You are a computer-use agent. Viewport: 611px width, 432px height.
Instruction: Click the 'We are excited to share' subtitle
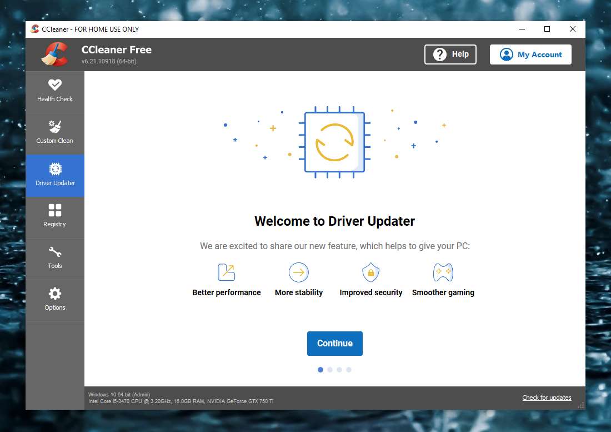[335, 246]
